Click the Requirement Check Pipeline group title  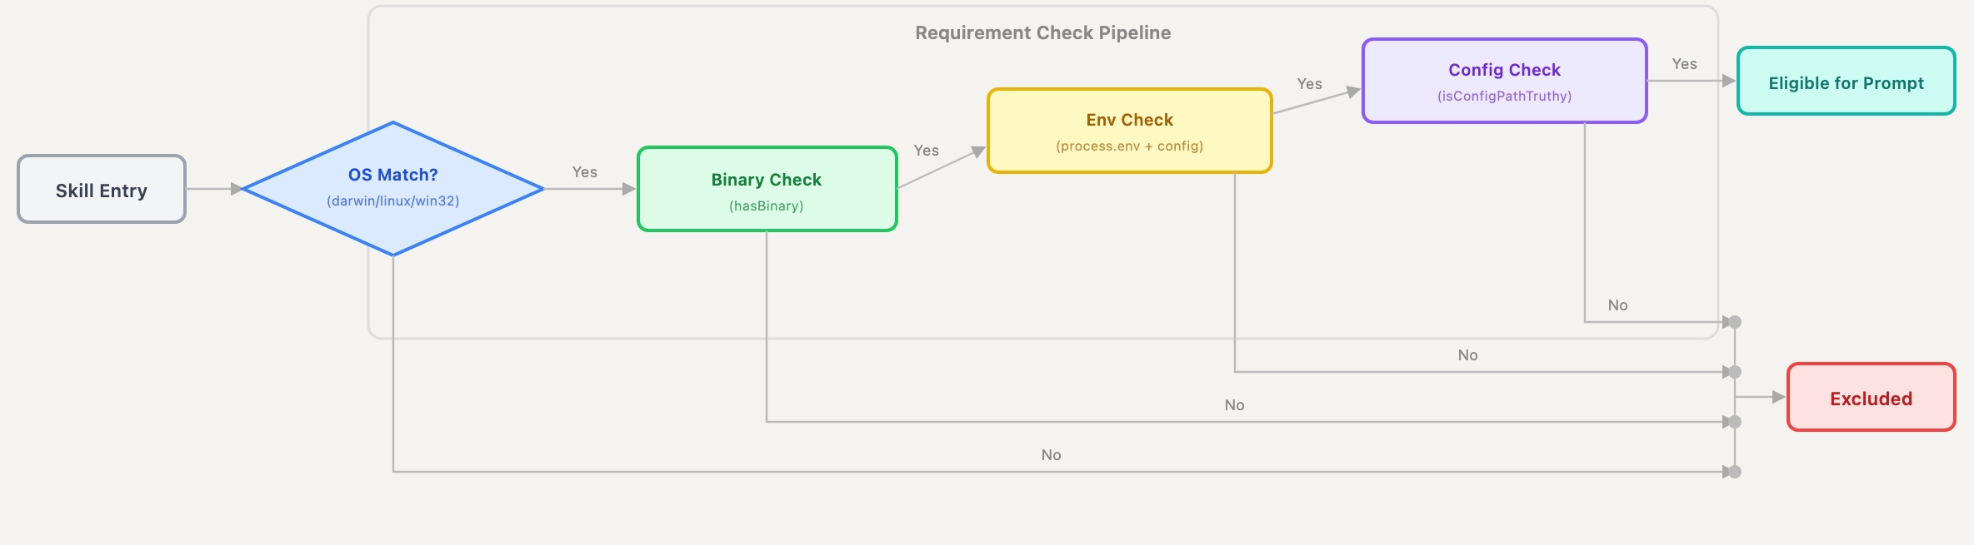point(1042,33)
